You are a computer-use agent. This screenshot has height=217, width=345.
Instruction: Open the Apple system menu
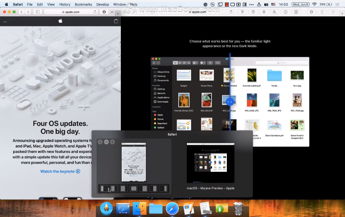click(x=6, y=4)
